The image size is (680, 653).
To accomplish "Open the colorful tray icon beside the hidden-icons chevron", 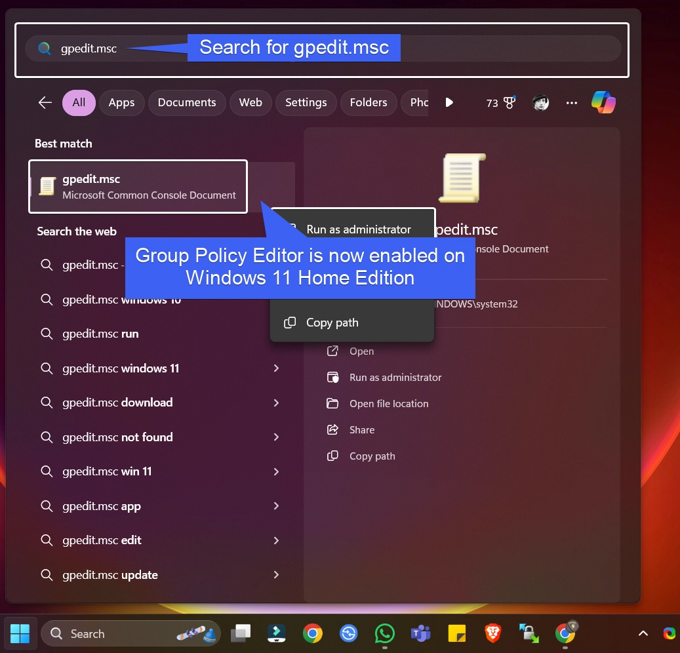I will pos(670,634).
